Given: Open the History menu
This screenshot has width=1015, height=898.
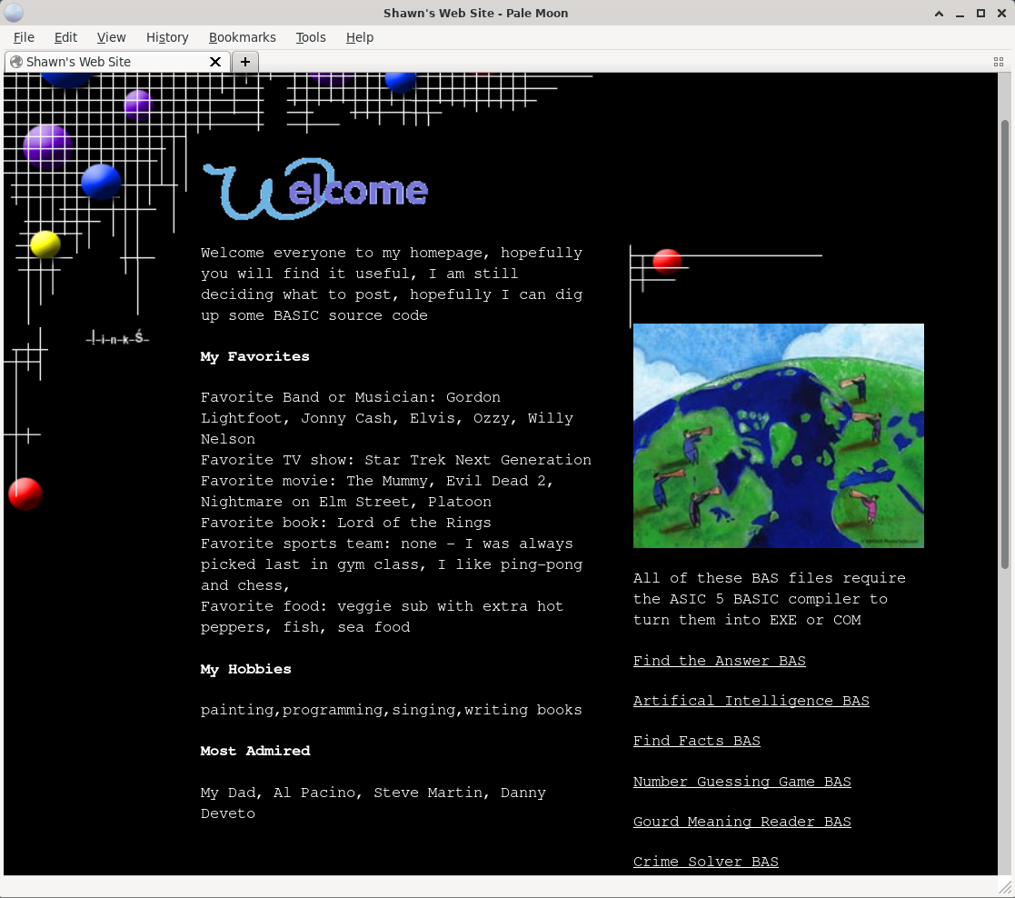Looking at the screenshot, I should tap(167, 37).
